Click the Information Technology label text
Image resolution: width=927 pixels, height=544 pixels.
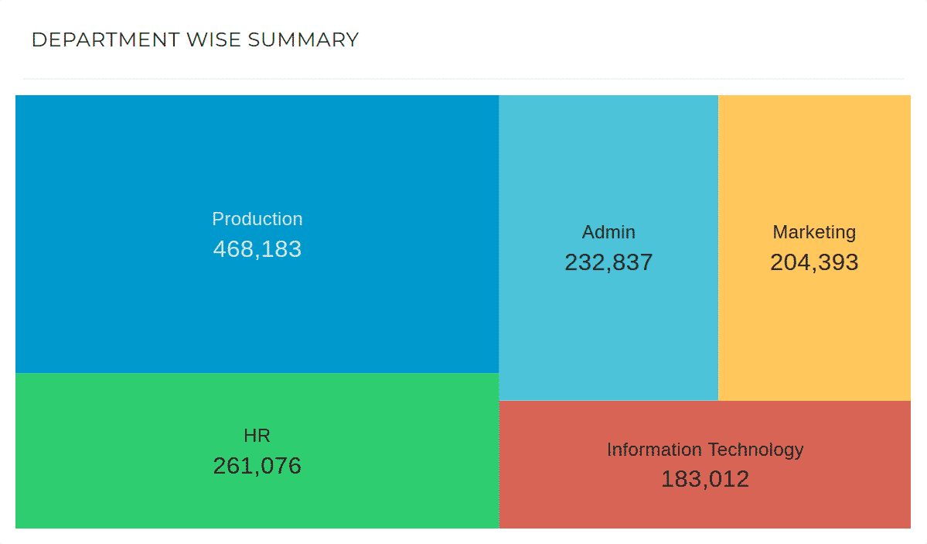(705, 449)
